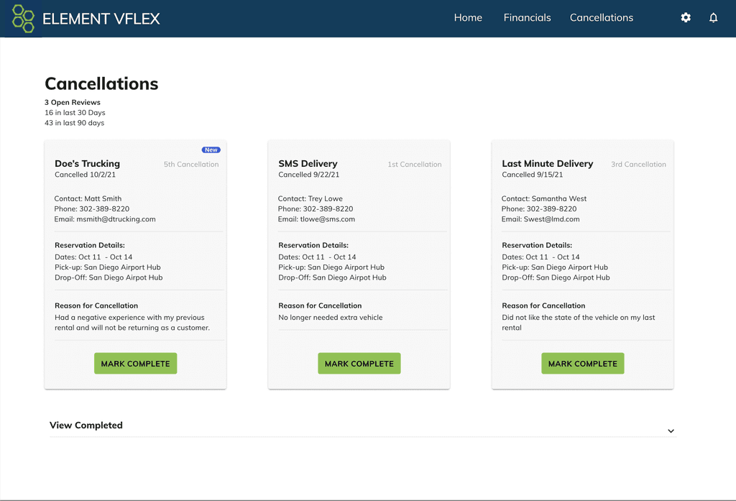The image size is (736, 501).
Task: Click 'Had a negative experience' reason text
Action: 132,323
